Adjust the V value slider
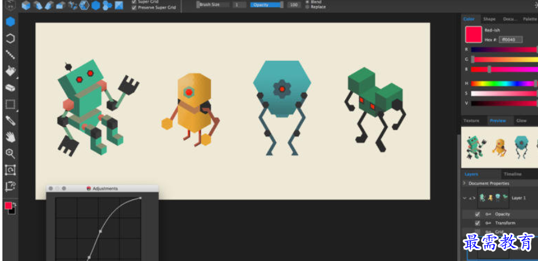 tap(504, 103)
